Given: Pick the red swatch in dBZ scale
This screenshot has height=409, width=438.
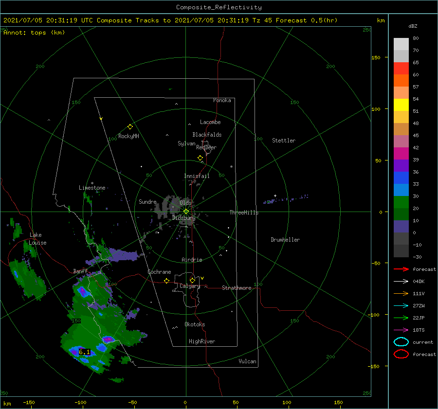Looking at the screenshot, I should click(x=401, y=69).
